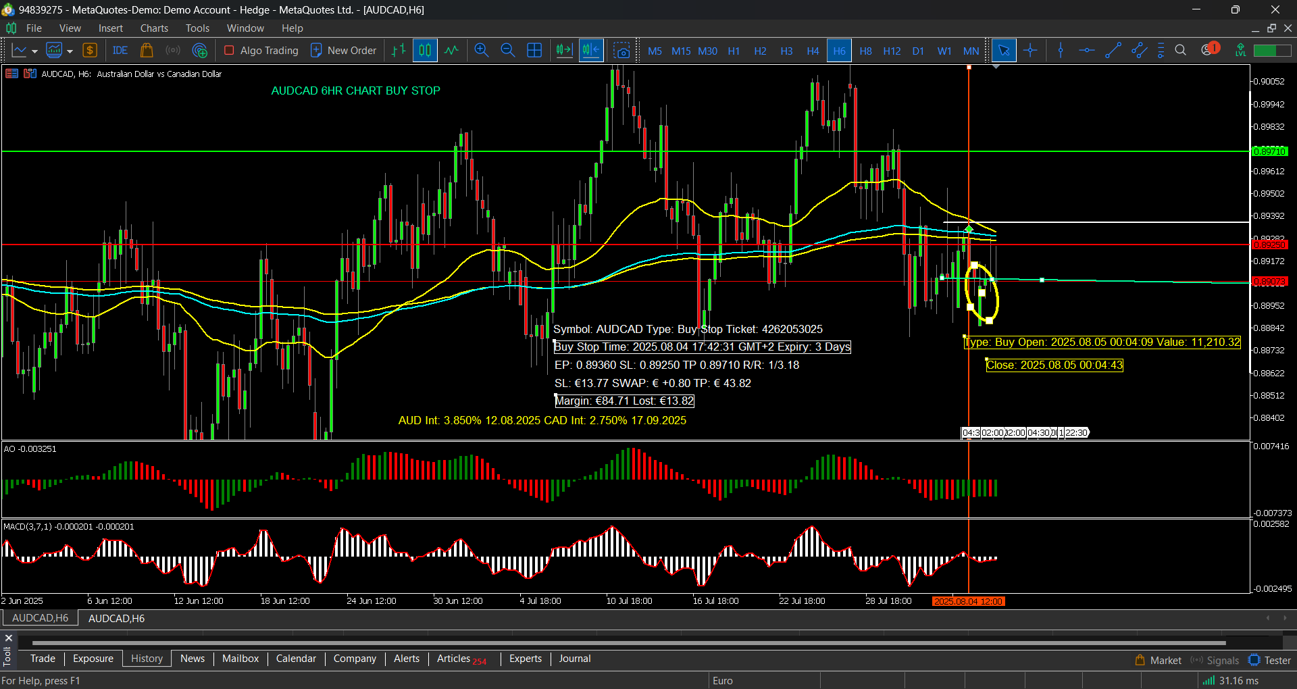
Task: Open the Market shopping bag icon
Action: (147, 51)
